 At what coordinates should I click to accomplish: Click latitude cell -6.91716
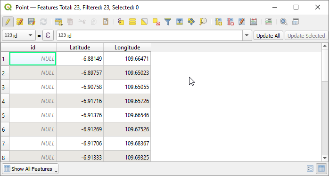[80, 101]
